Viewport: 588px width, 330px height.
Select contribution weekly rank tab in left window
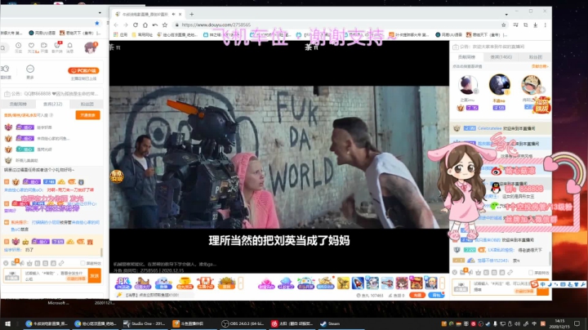pos(18,104)
